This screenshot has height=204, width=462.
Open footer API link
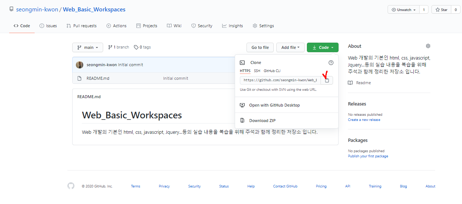348,186
